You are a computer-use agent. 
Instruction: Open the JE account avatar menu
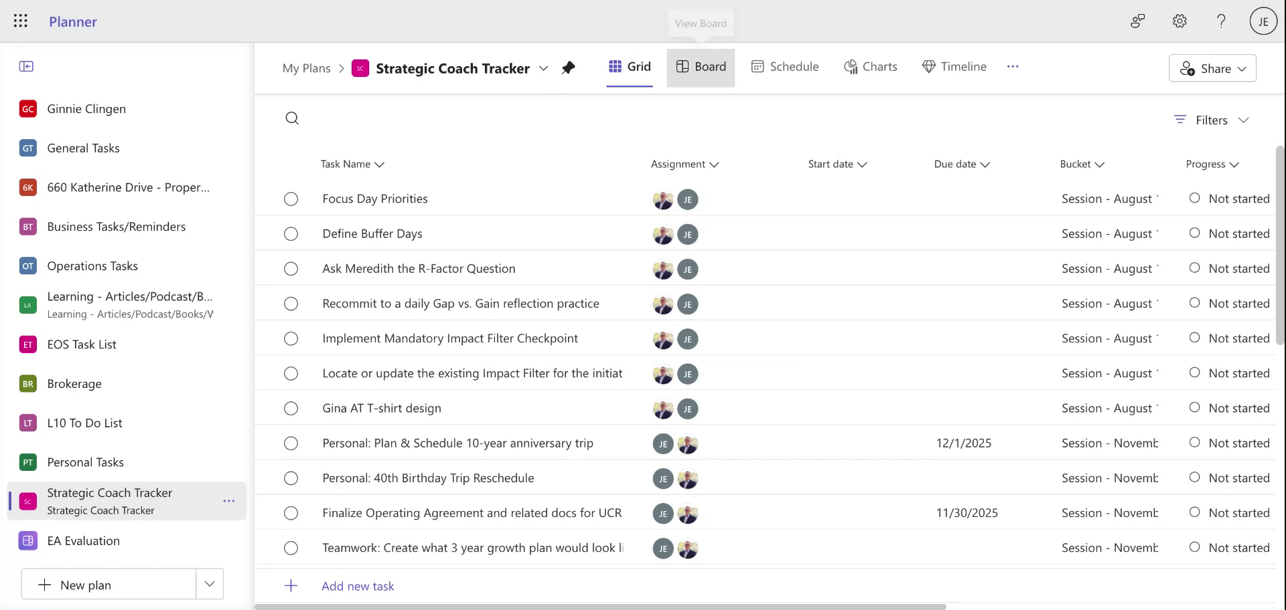point(1263,21)
